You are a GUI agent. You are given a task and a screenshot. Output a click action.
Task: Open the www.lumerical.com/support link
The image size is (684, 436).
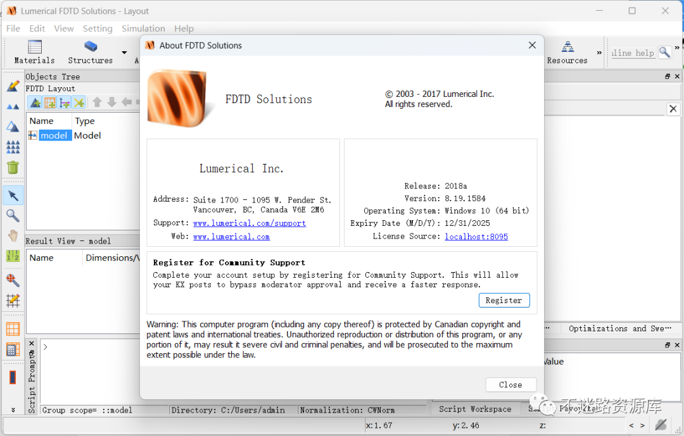250,223
